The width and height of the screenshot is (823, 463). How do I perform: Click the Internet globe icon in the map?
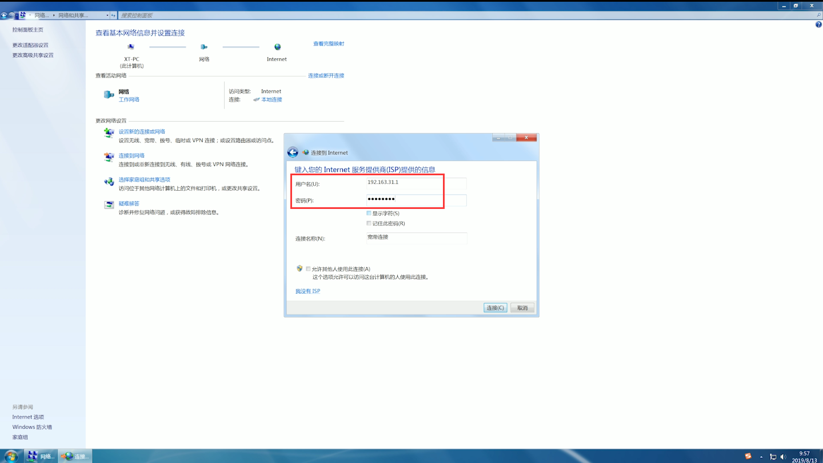click(x=277, y=47)
